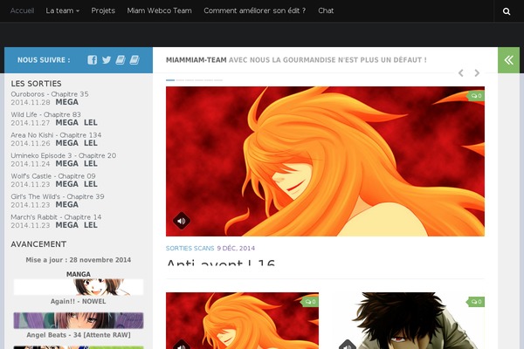Click the Angel Beats progress banner

pos(79,320)
